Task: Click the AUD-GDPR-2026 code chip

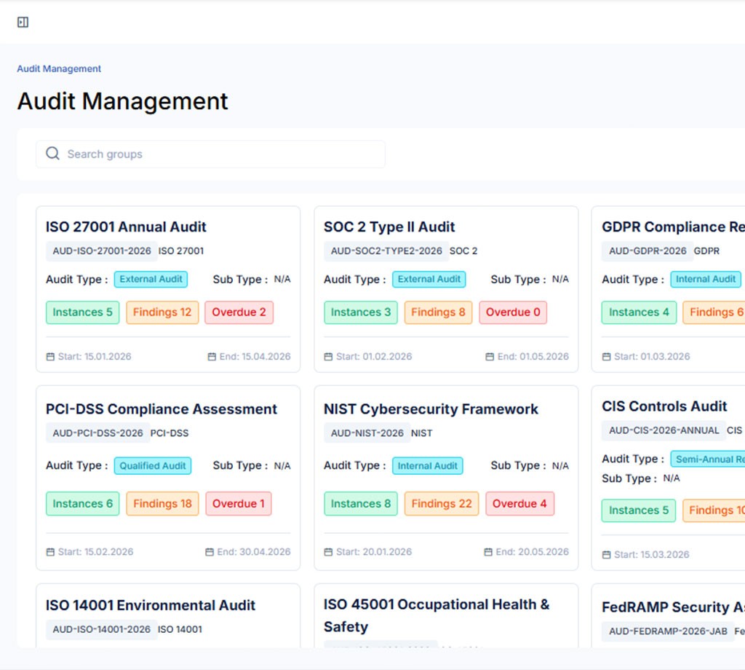Action: point(648,251)
